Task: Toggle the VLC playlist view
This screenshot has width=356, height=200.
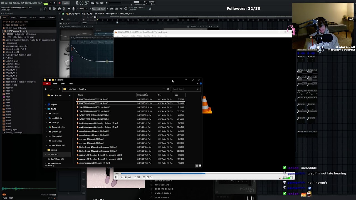Action: point(144,177)
